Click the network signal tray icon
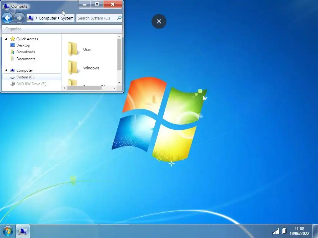 pyautogui.click(x=276, y=231)
